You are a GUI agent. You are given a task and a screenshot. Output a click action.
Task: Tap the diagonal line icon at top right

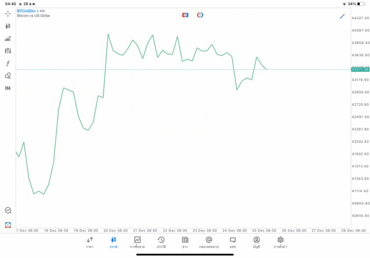click(342, 16)
